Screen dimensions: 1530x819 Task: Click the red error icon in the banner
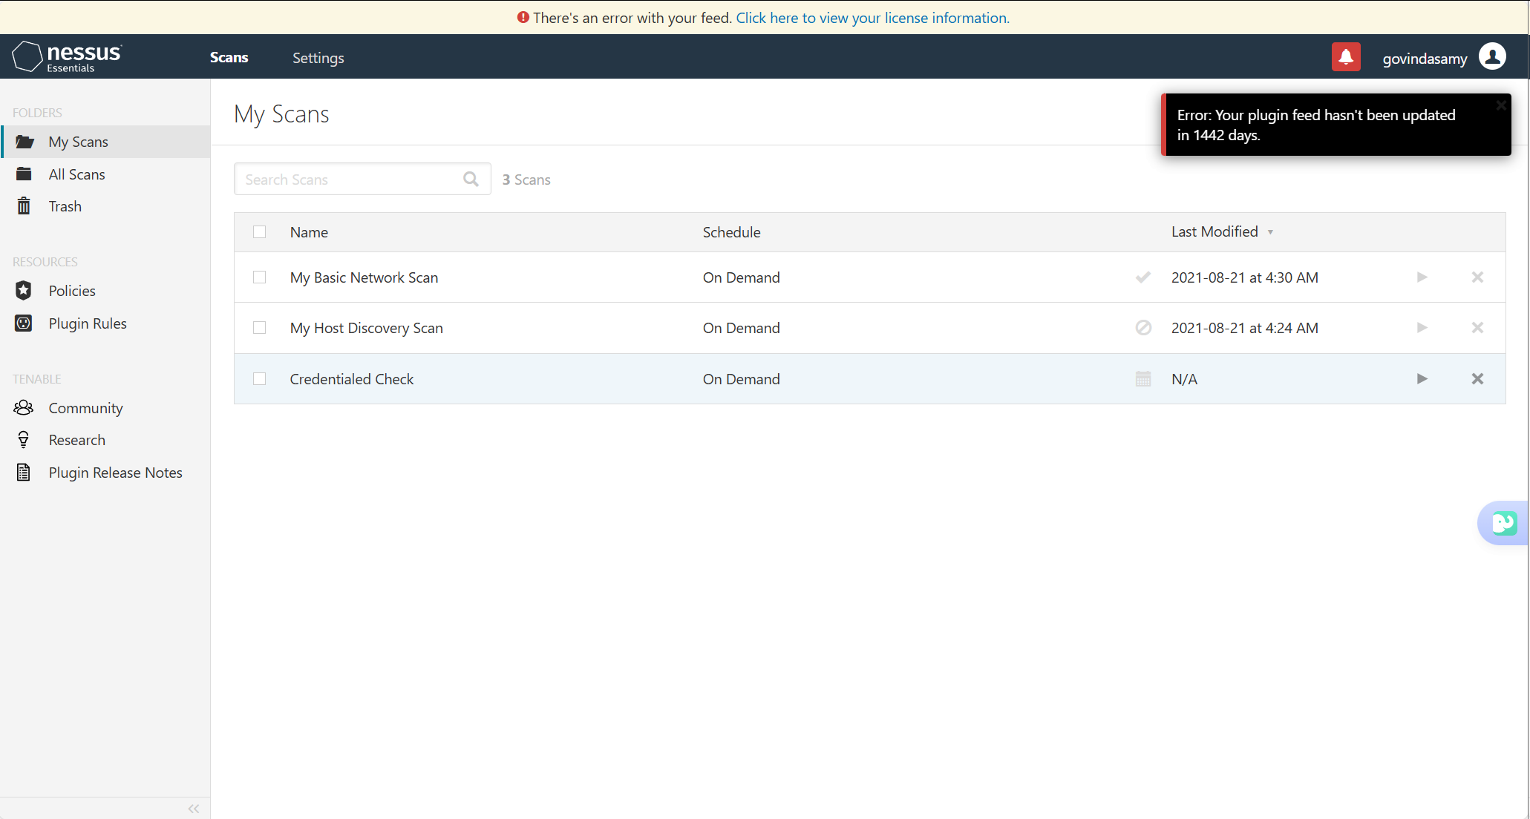(523, 17)
